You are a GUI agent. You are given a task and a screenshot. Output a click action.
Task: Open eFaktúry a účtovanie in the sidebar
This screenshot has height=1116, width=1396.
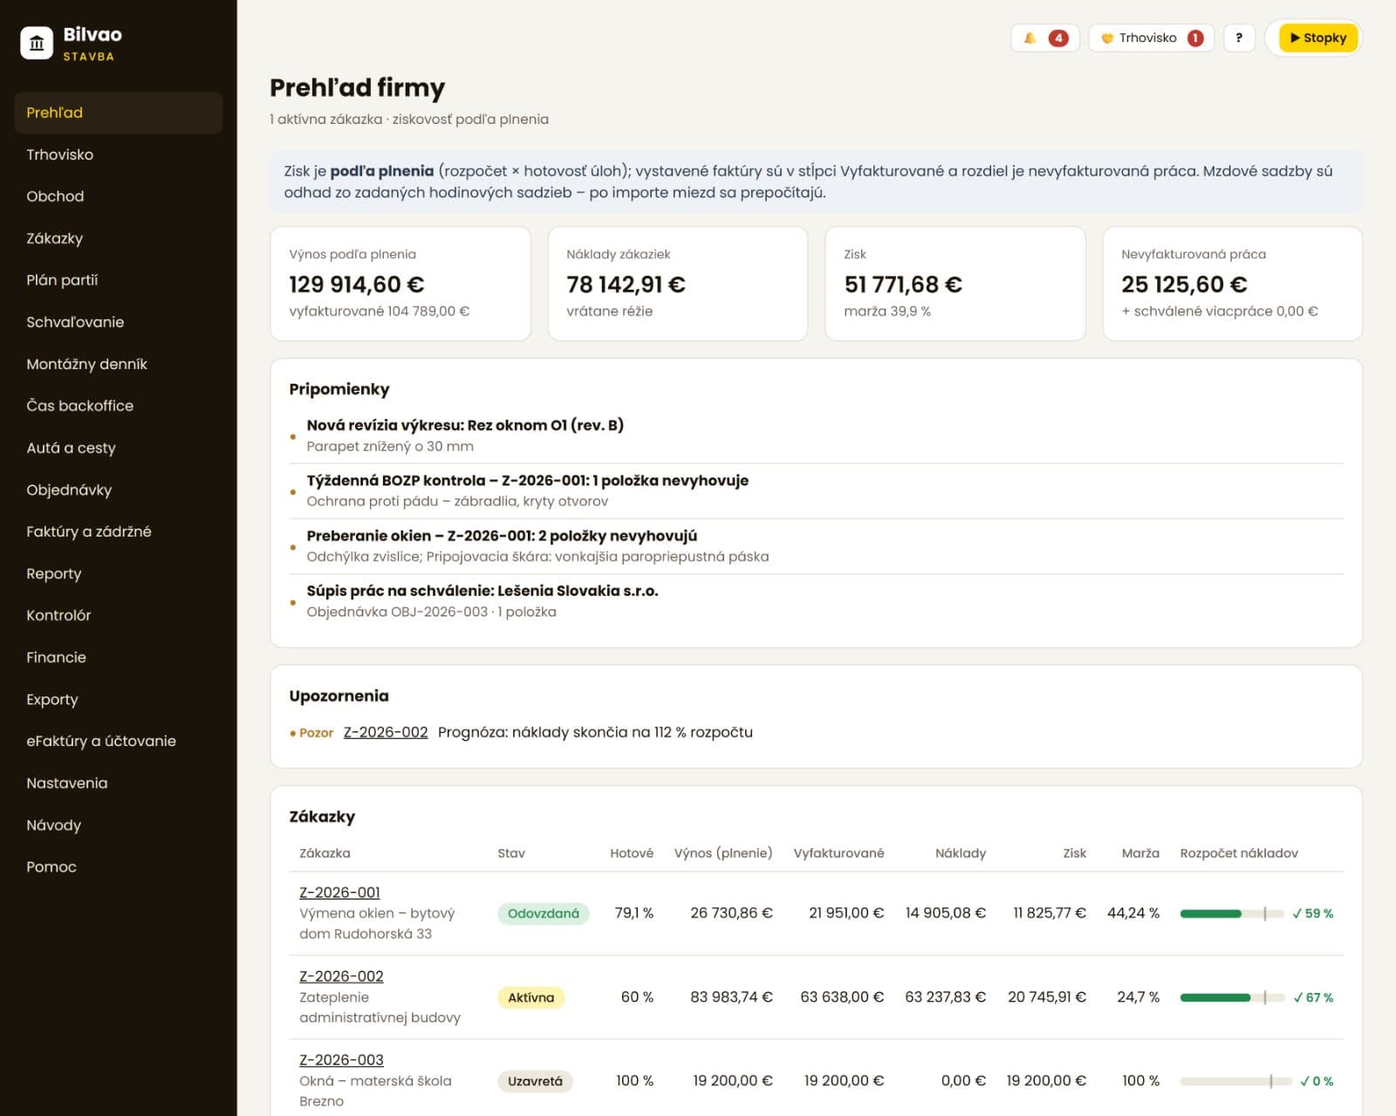coord(118,741)
